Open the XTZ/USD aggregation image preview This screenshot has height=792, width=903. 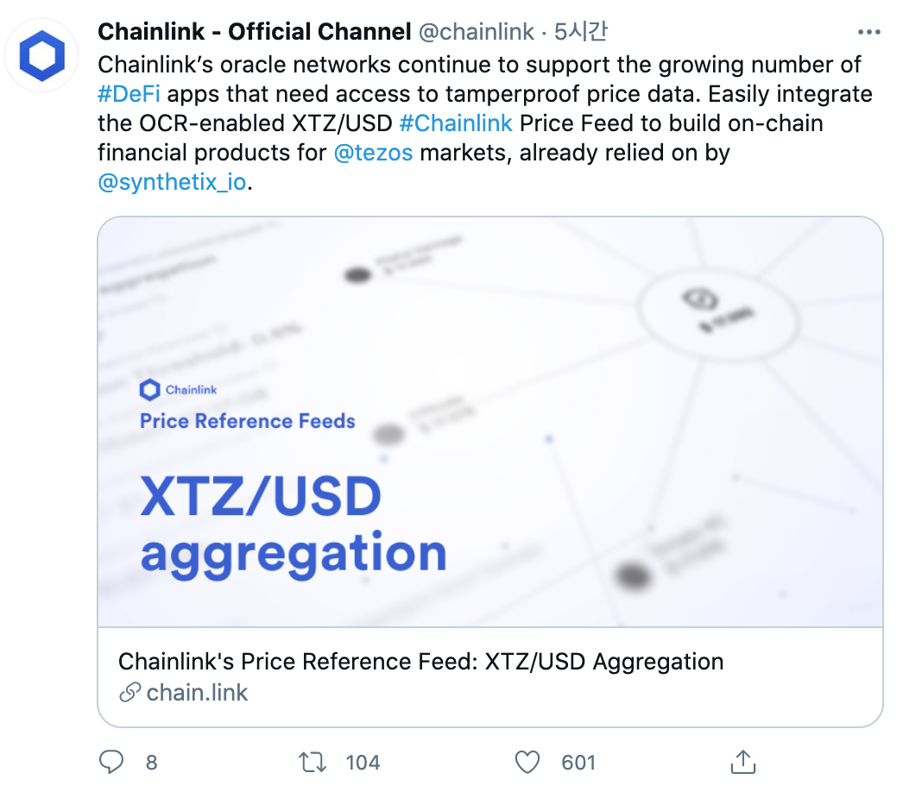[x=492, y=423]
